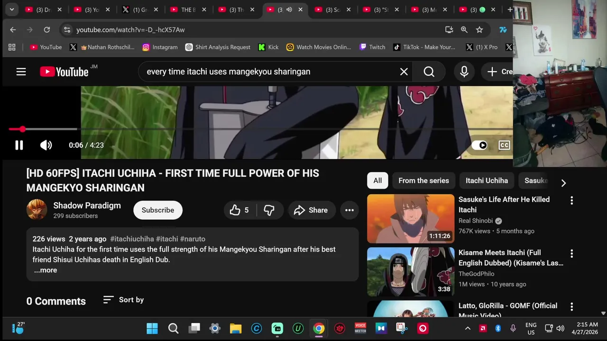Open the Windows Start menu
The height and width of the screenshot is (341, 607).
tap(152, 328)
